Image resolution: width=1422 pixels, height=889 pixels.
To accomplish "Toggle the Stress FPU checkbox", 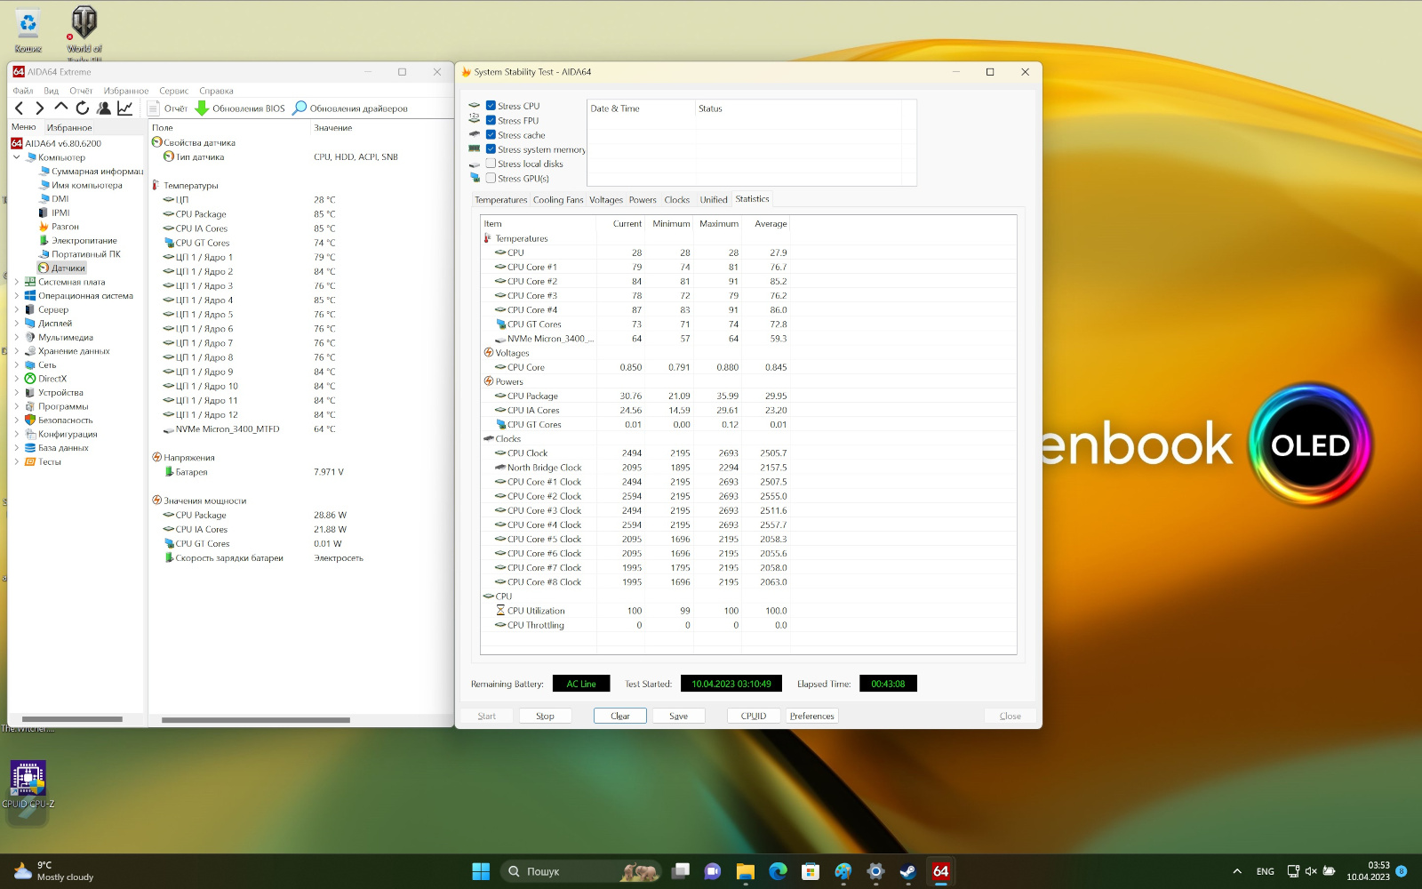I will click(491, 120).
